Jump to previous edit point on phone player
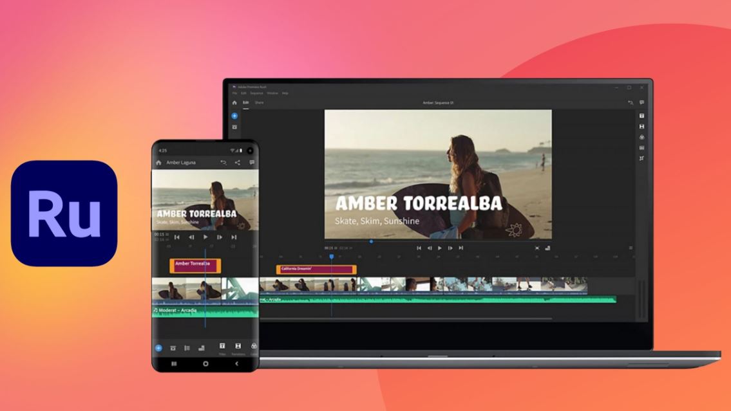The image size is (731, 411). (177, 237)
